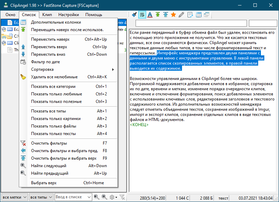Viewport: 279px width, 202px height.
Task: Open the 'все типы' dropdown
Action: (41, 197)
